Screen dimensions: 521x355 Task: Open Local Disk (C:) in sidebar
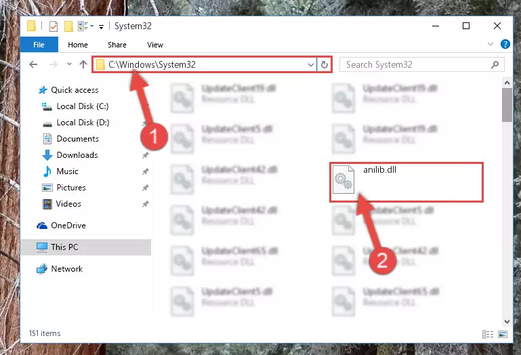click(83, 106)
